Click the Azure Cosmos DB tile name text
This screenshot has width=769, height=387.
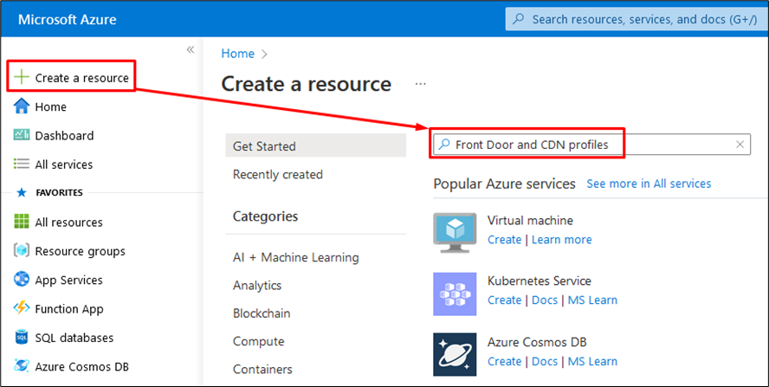pos(537,341)
